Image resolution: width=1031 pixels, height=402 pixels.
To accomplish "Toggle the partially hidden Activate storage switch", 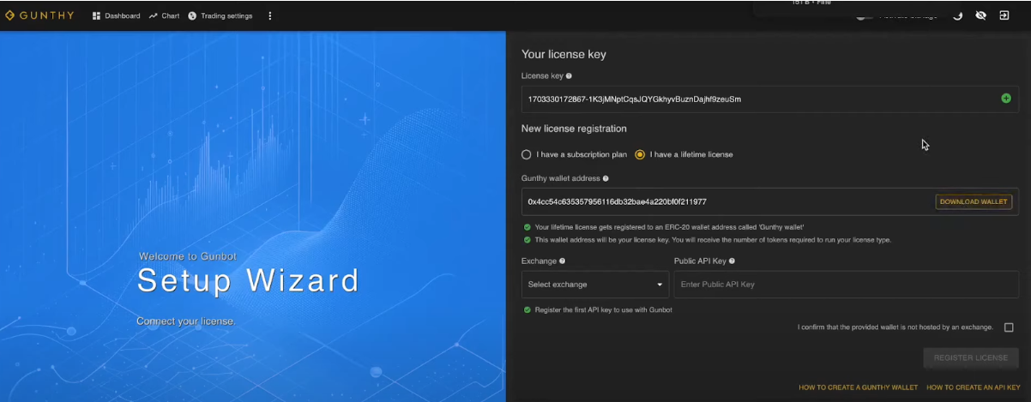I will point(865,16).
